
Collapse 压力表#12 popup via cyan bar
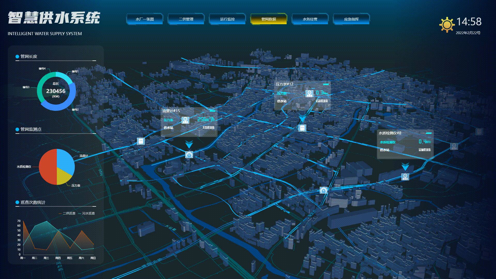click(x=326, y=84)
